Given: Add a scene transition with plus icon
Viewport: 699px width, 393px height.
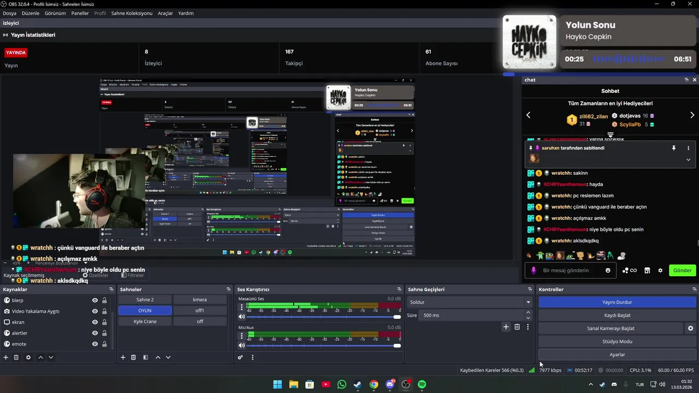Looking at the screenshot, I should click(x=506, y=327).
